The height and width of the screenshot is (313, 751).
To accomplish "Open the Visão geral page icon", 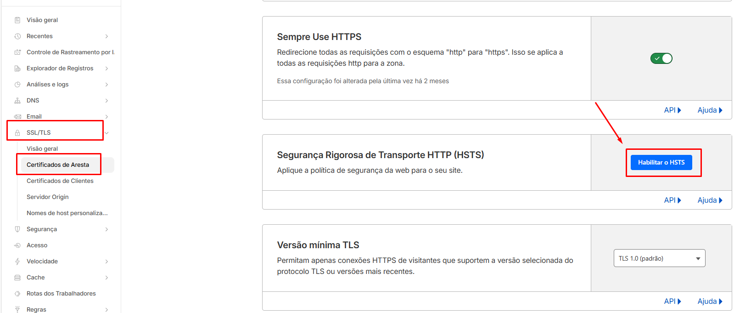I will [x=17, y=20].
